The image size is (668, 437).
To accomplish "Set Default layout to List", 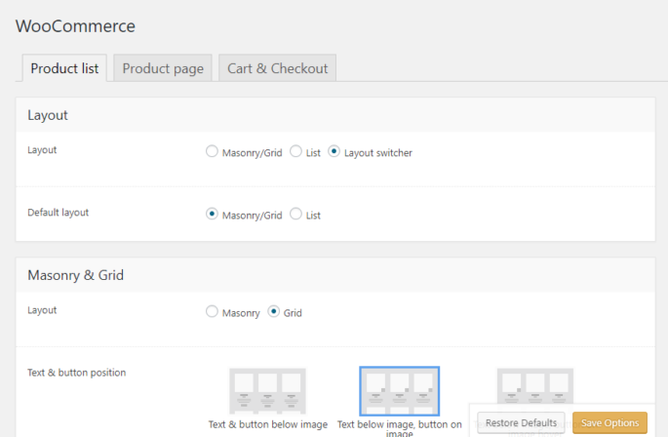I will 296,215.
